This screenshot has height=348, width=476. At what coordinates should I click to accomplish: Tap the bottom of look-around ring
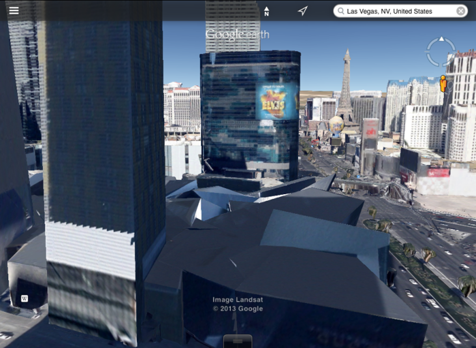pyautogui.click(x=441, y=65)
